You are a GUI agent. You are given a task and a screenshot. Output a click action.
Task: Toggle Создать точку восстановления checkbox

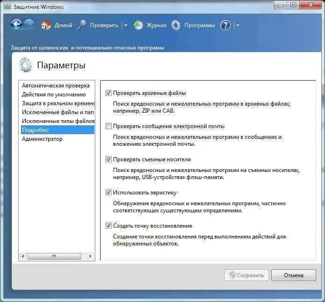[108, 226]
